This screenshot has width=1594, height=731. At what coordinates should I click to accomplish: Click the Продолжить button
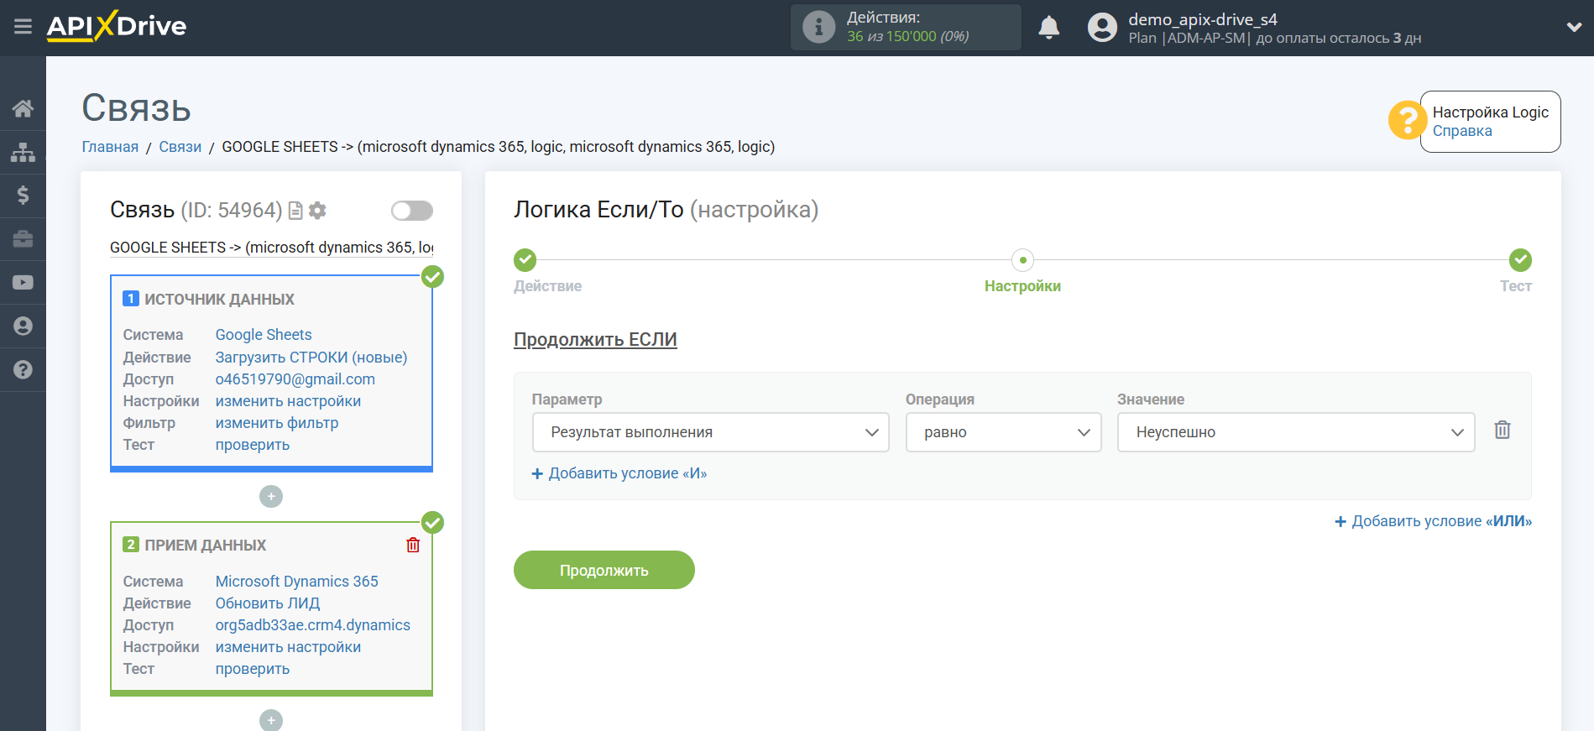604,570
